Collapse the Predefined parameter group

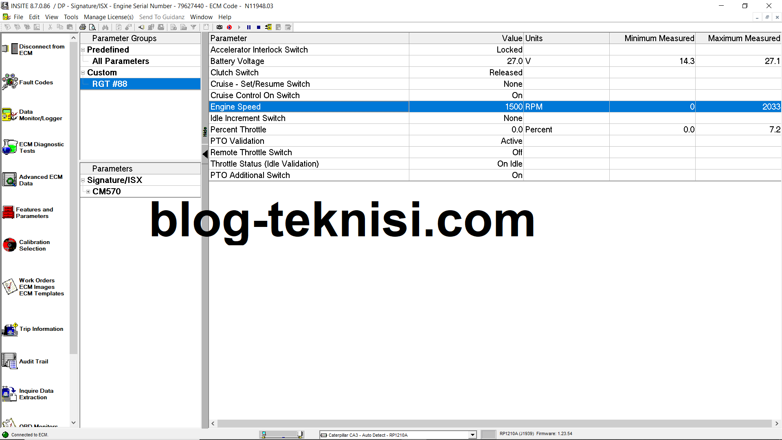pos(83,49)
